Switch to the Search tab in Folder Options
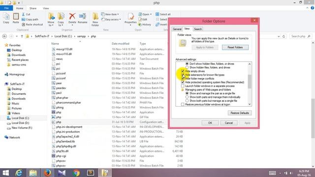This screenshot has height=177, width=315. tap(198, 29)
